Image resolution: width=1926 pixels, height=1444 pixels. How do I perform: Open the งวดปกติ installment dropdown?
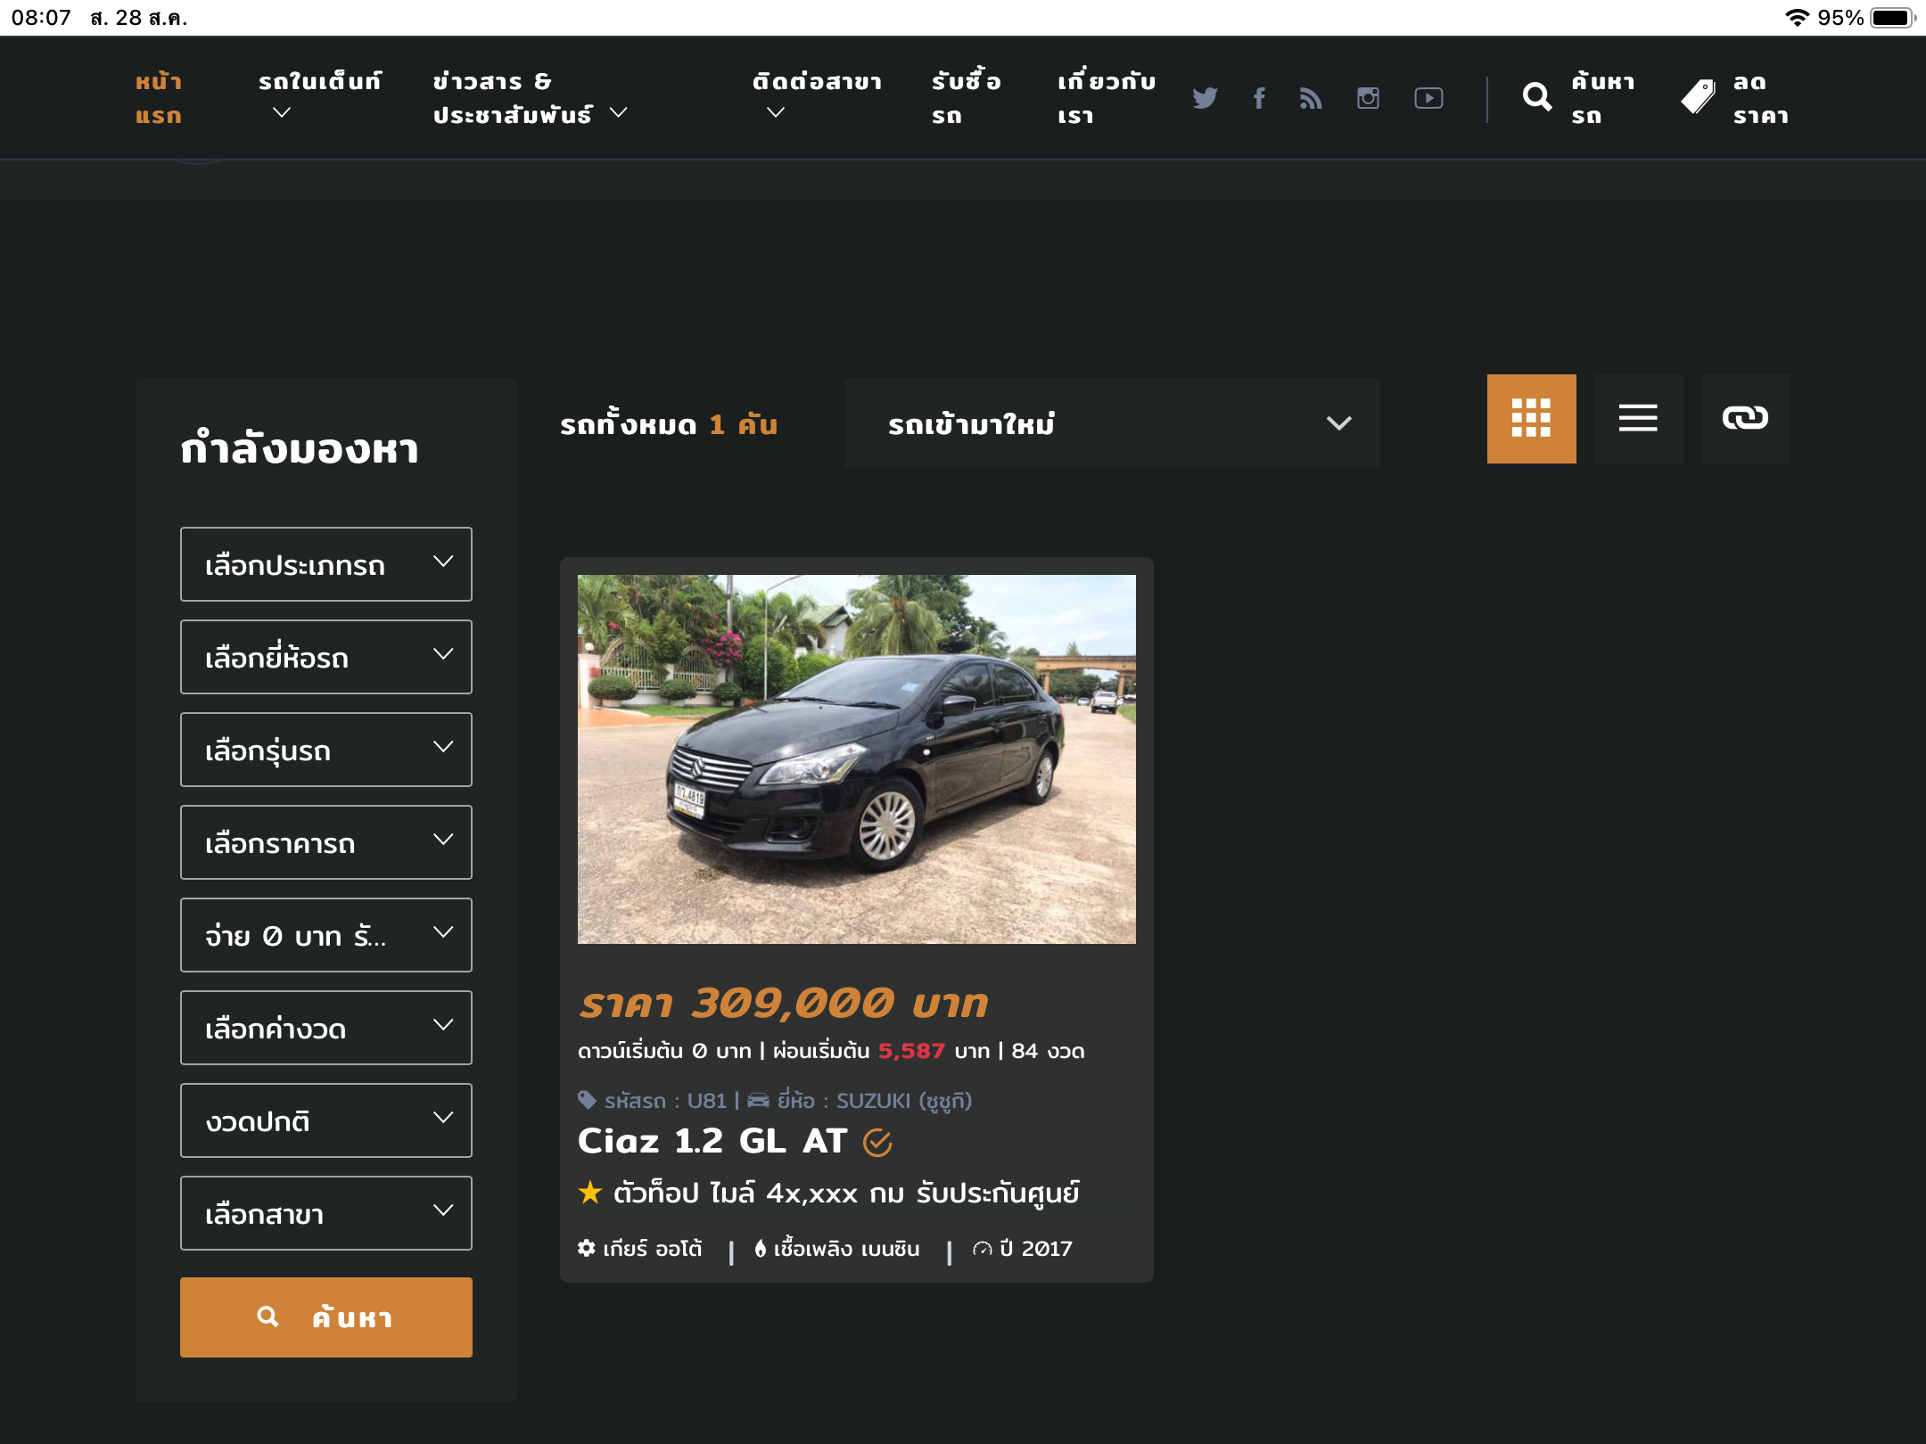click(325, 1120)
